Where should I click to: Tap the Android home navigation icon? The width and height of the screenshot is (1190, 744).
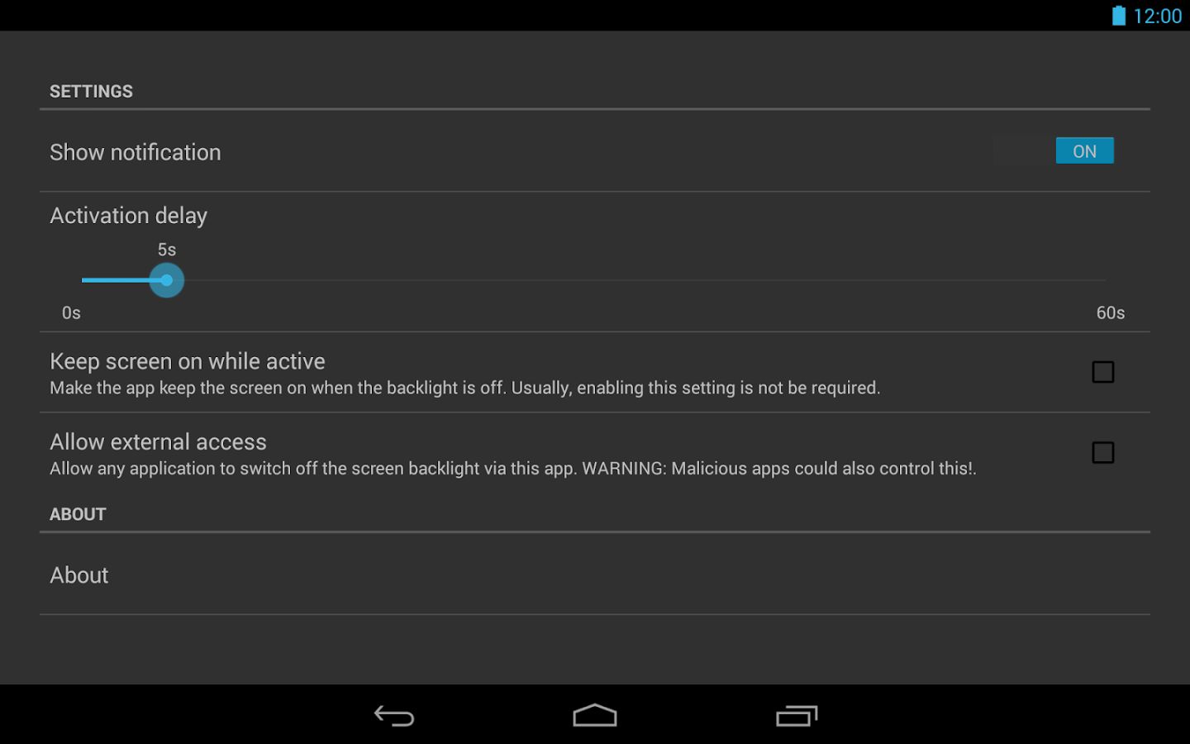(595, 715)
